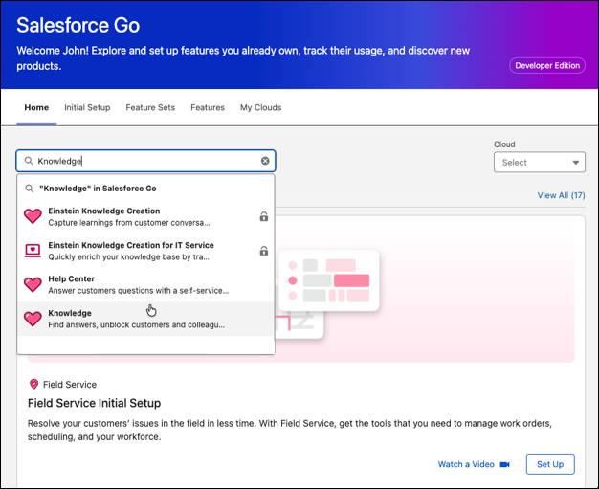
Task: Click "Find answers, unblock customers" description text
Action: [136, 324]
